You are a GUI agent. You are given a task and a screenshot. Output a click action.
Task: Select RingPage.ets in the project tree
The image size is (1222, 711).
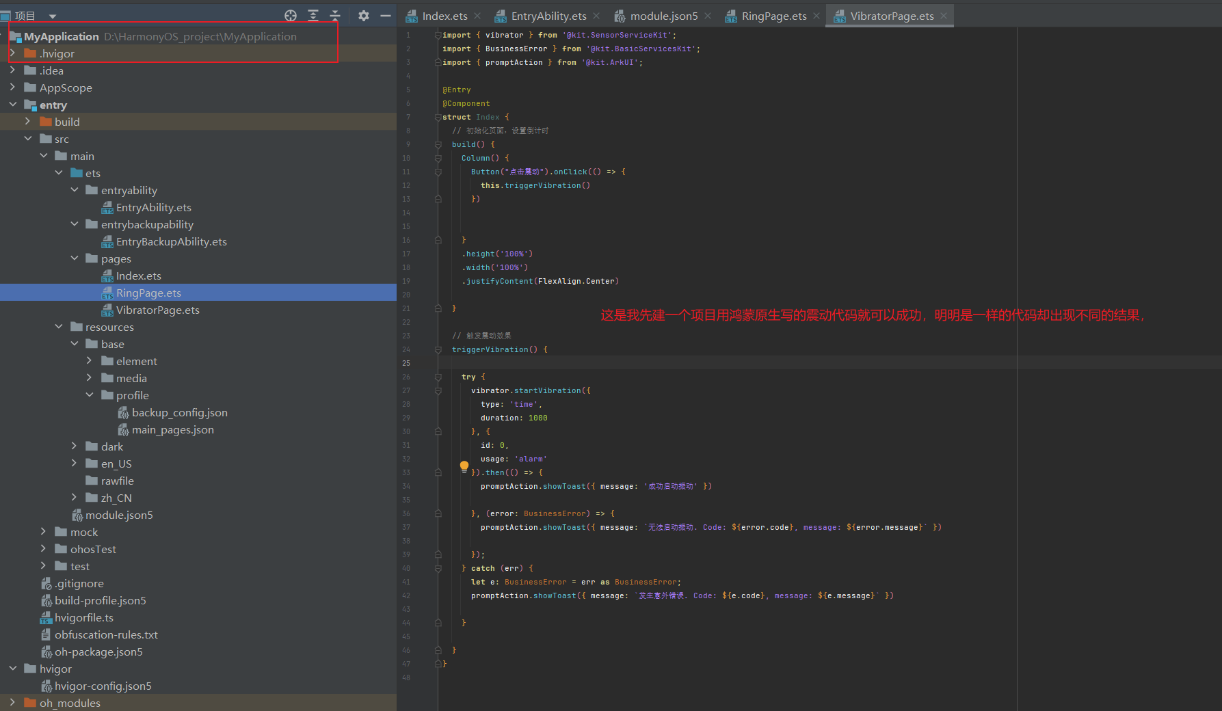pos(148,293)
